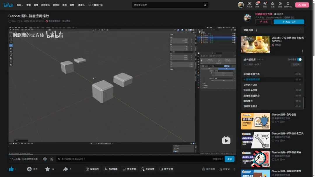
Task: Open 大会员 membership icon
Action: [249, 5]
